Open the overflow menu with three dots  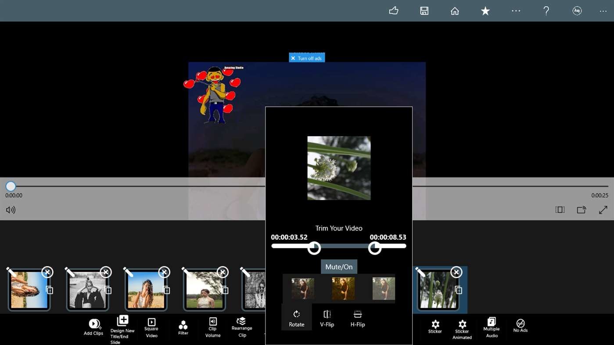point(603,11)
